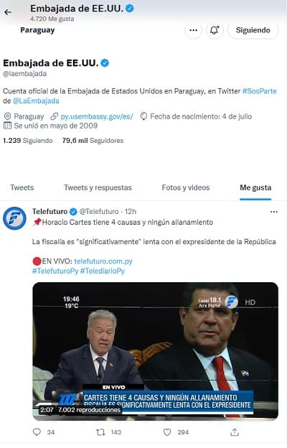Image resolution: width=287 pixels, height=448 pixels.
Task: Click the share upload icon on tweet
Action: click(x=235, y=432)
